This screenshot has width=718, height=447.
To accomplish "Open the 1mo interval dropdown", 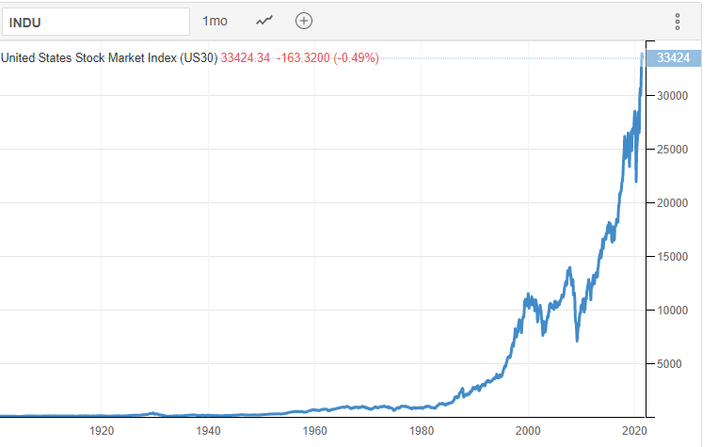I will coord(215,21).
